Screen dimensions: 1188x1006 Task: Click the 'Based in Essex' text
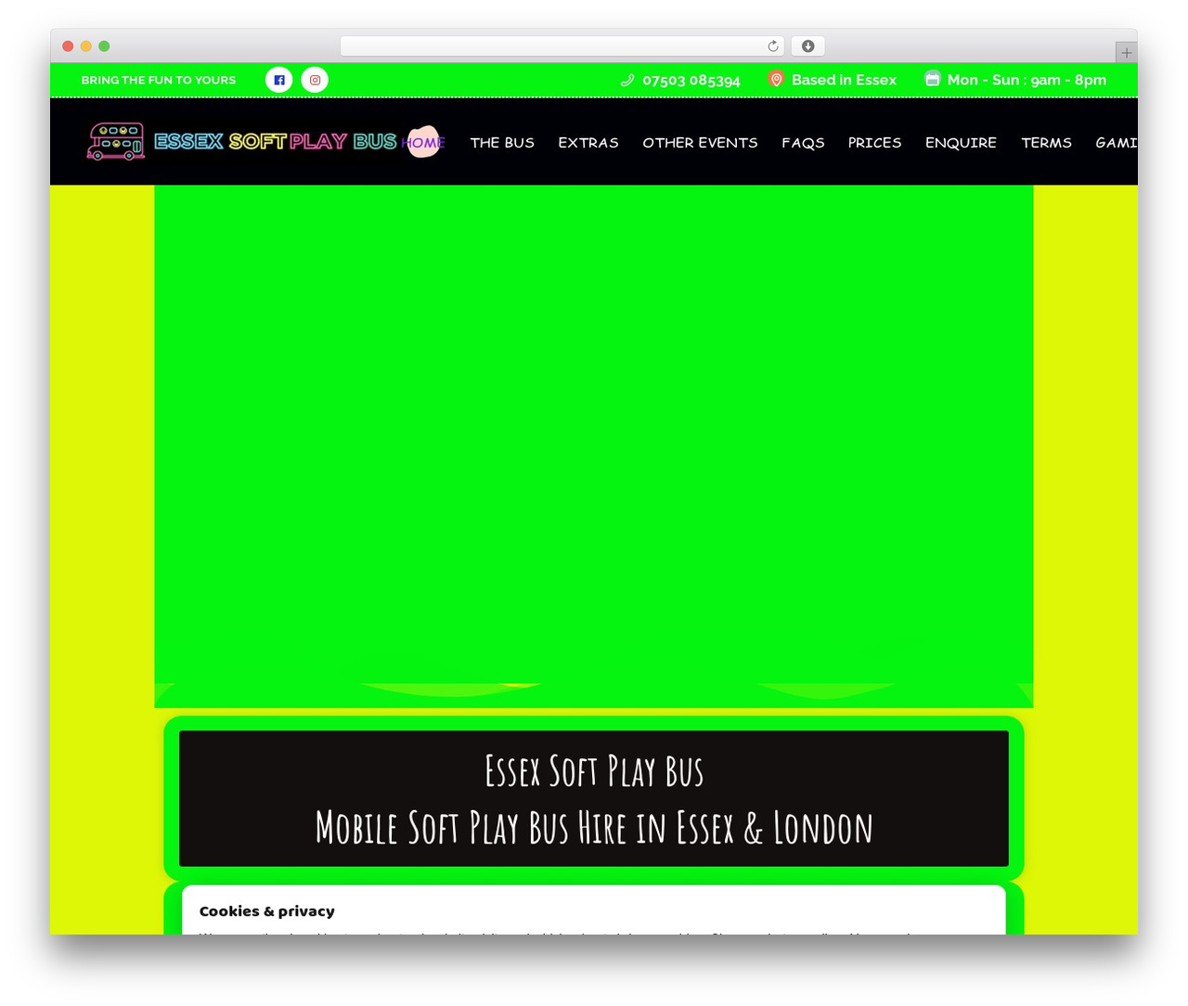844,80
